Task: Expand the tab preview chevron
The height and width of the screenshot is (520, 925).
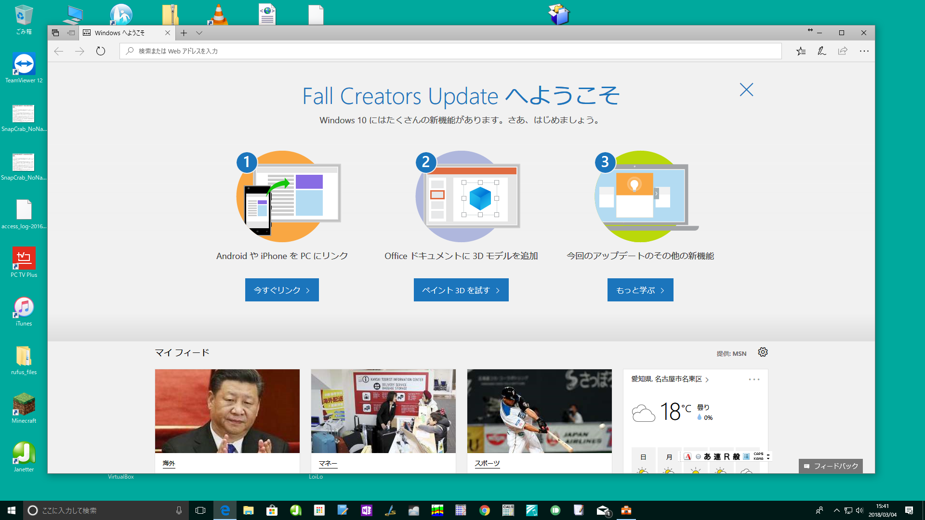Action: coord(199,33)
